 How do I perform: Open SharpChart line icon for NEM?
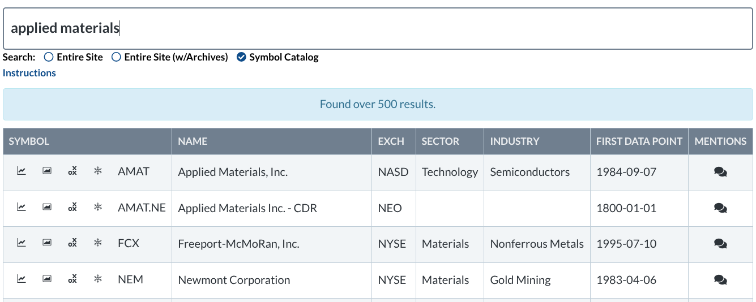pyautogui.click(x=22, y=279)
